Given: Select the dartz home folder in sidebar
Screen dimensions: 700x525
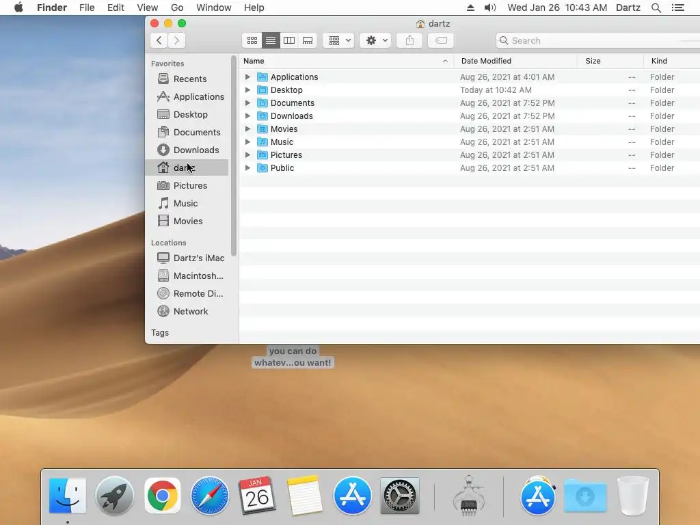Looking at the screenshot, I should click(x=187, y=168).
